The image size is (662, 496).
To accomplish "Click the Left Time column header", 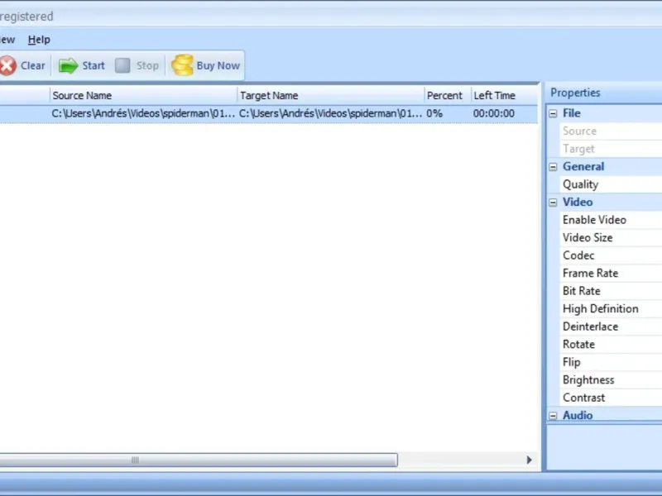I will (504, 96).
